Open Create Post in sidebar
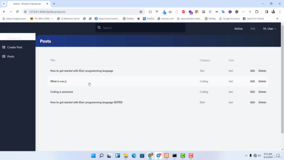The height and width of the screenshot is (160, 284). pos(15,47)
